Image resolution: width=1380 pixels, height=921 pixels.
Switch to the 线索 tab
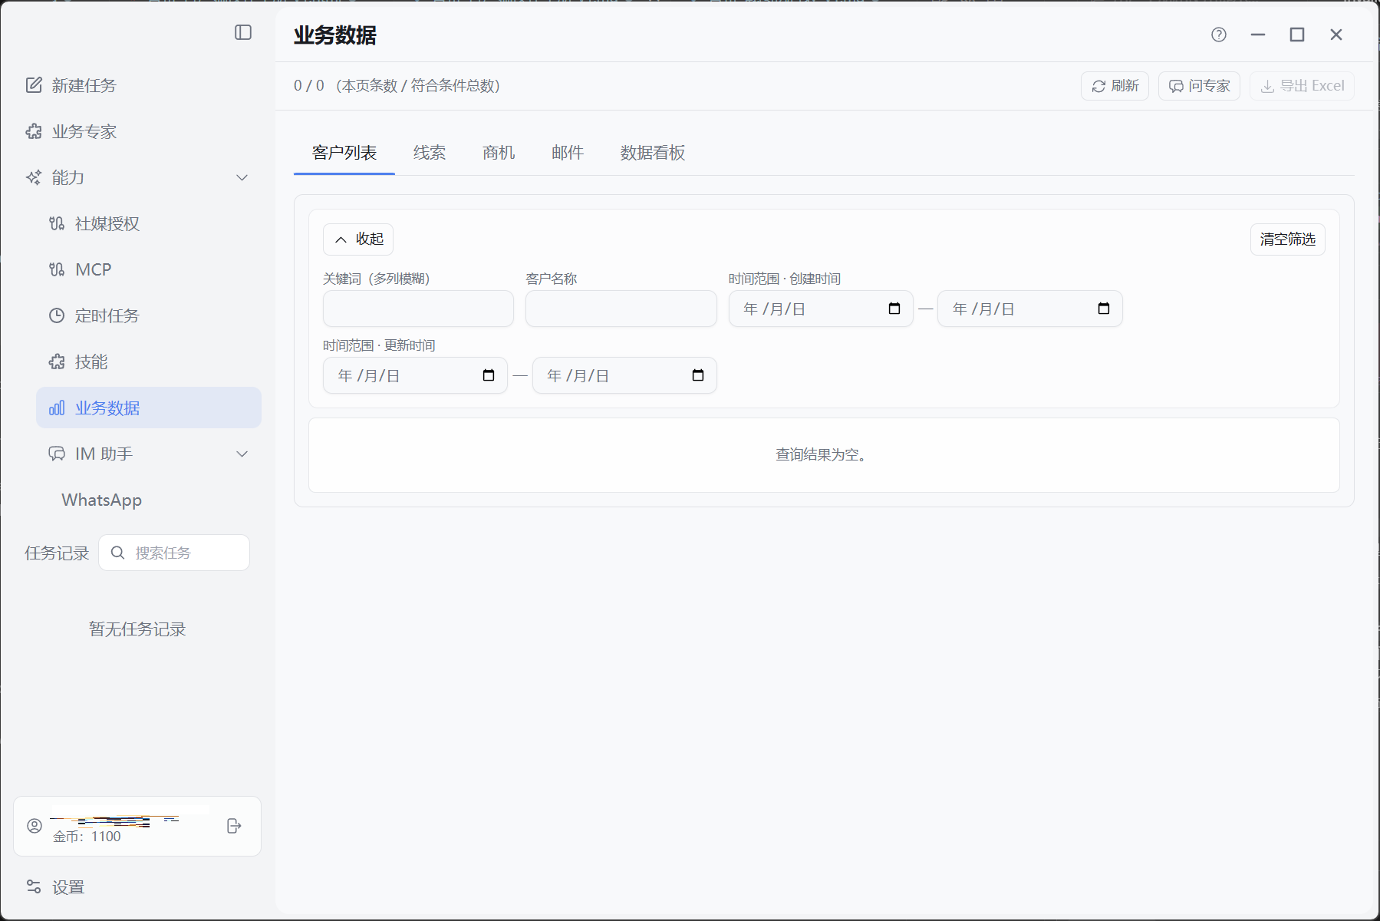430,153
